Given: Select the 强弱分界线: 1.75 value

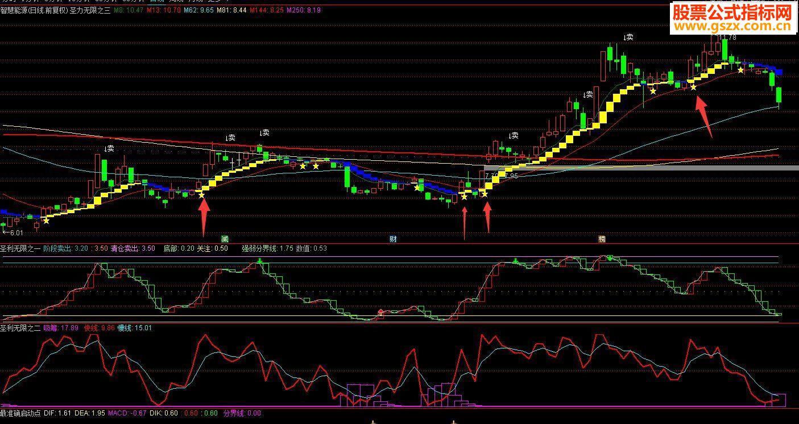Looking at the screenshot, I should [267, 248].
